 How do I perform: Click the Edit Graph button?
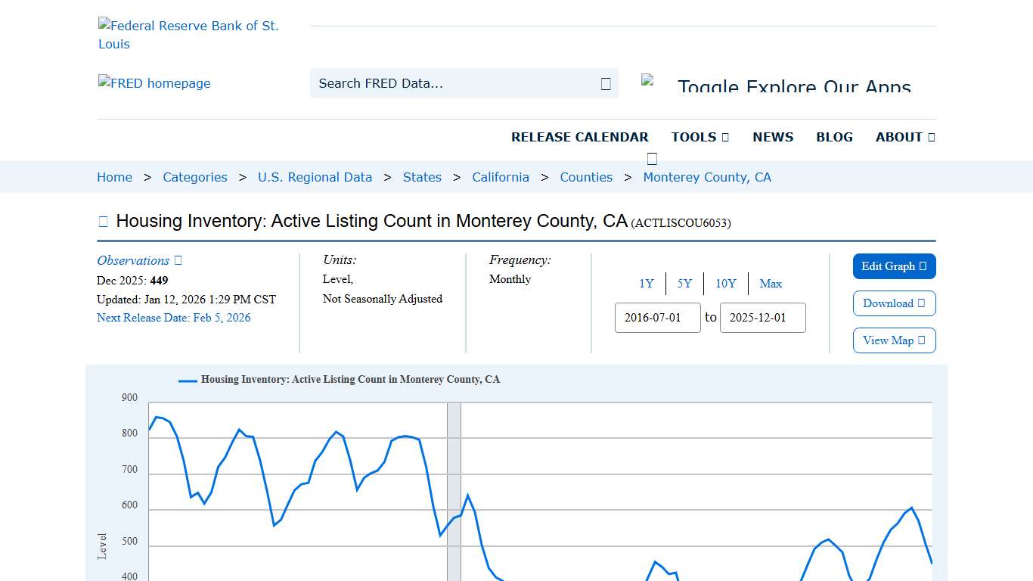[894, 266]
